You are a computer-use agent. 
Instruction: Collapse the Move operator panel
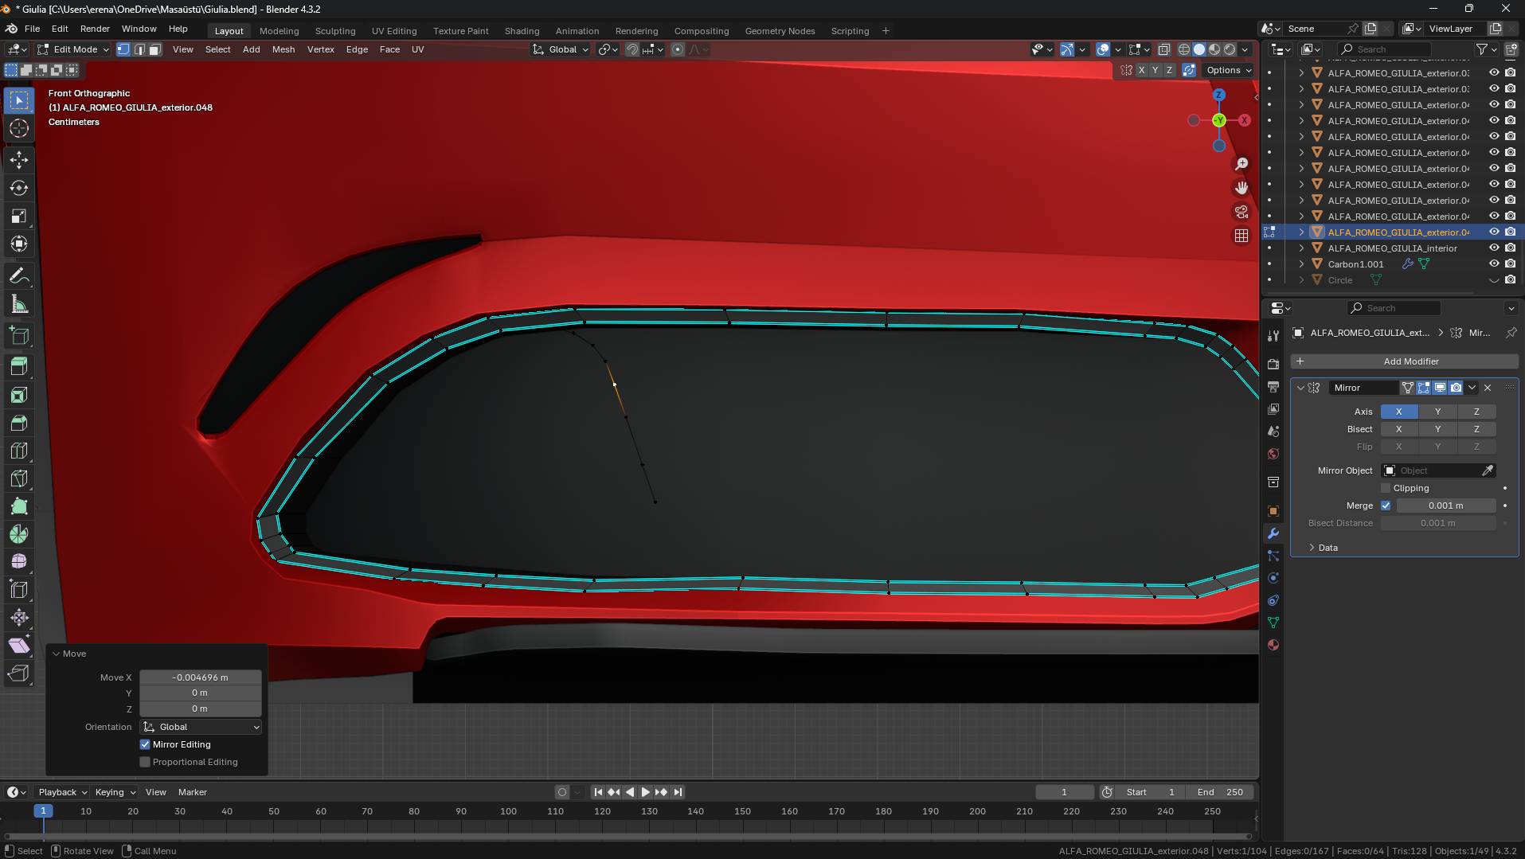point(57,654)
